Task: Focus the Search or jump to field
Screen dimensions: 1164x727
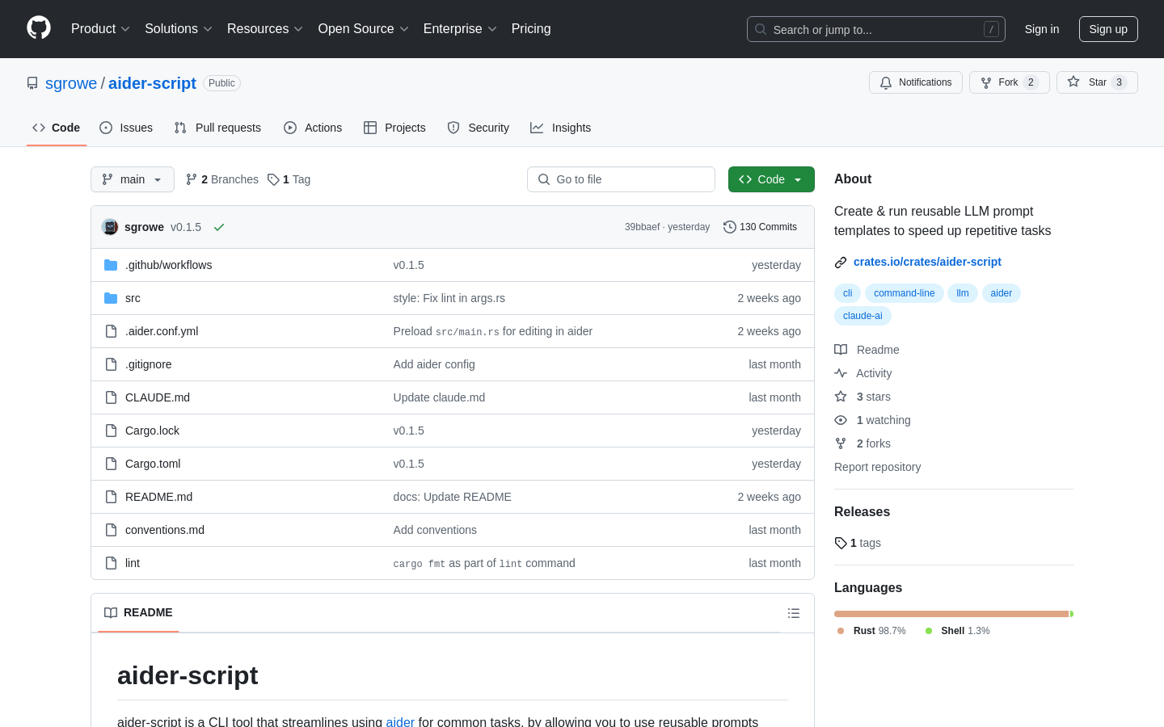Action: 876,29
